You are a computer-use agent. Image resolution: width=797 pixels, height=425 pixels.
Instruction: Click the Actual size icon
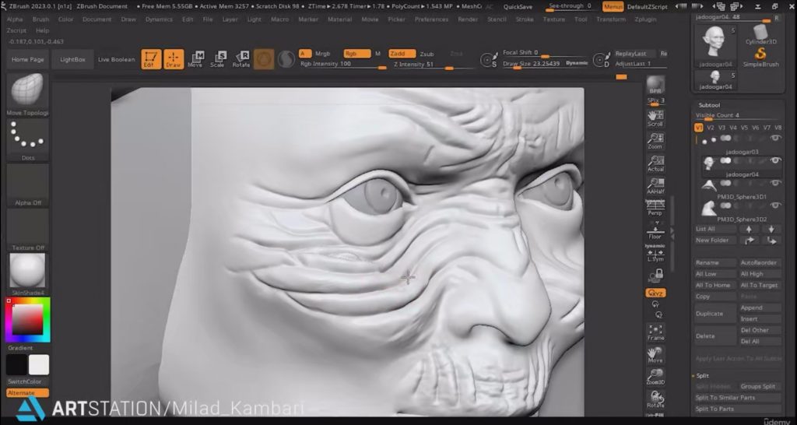(655, 163)
